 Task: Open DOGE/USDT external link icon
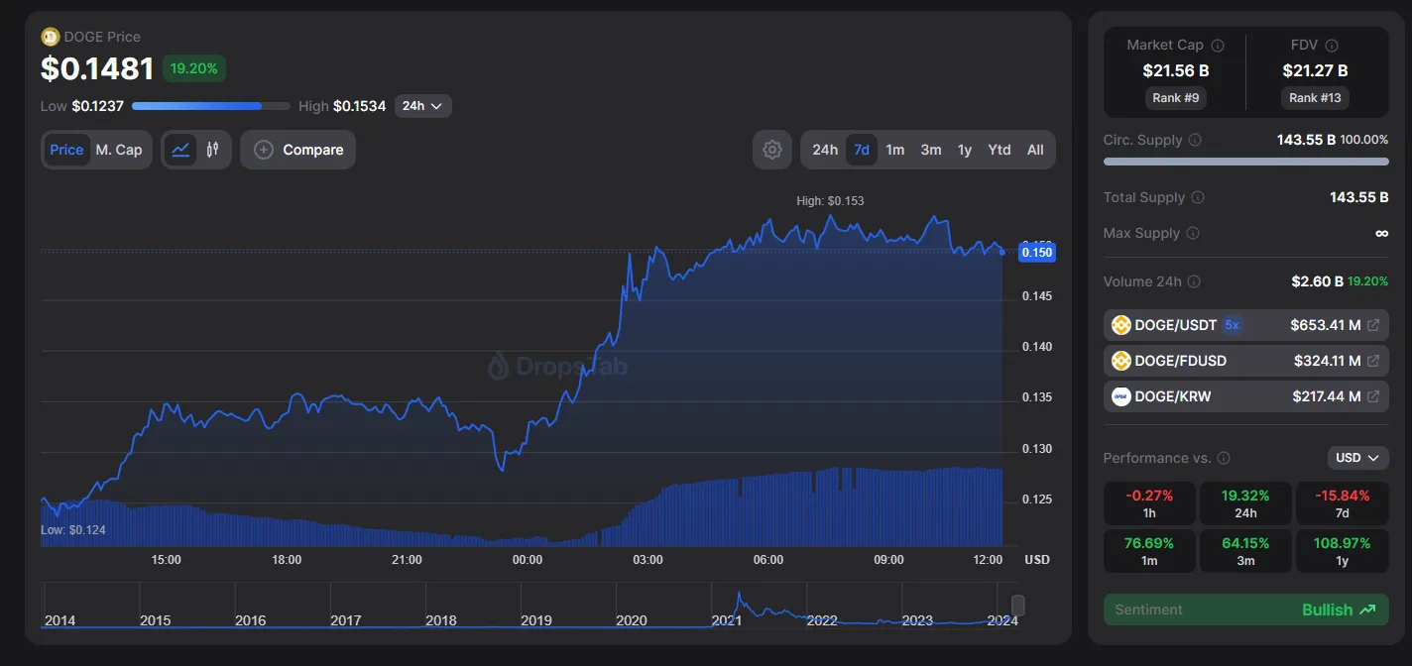pos(1372,325)
